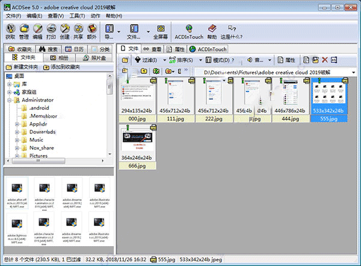This screenshot has height=266, width=361.
Task: Expand the folder path combo box
Action: tap(354, 72)
